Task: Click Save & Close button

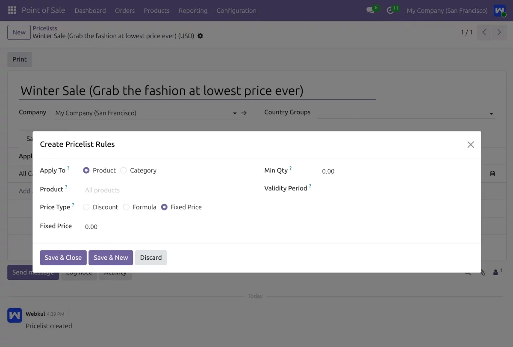Action: 63,258
